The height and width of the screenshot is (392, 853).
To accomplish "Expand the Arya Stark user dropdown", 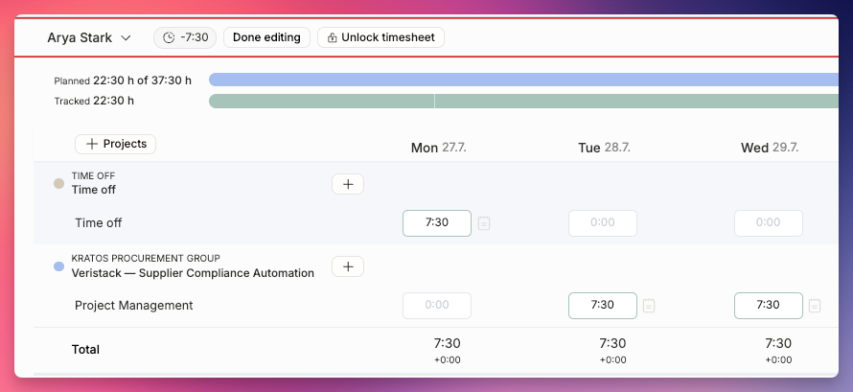I will (x=89, y=37).
